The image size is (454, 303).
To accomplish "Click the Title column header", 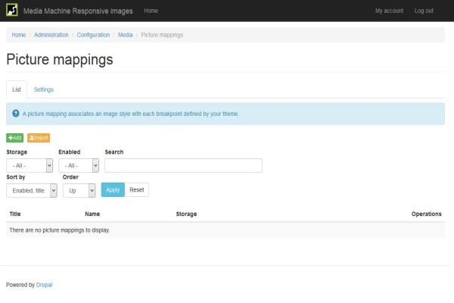I will coord(15,214).
